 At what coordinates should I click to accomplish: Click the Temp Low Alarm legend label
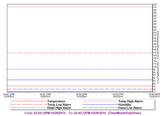pyautogui.click(x=59, y=105)
